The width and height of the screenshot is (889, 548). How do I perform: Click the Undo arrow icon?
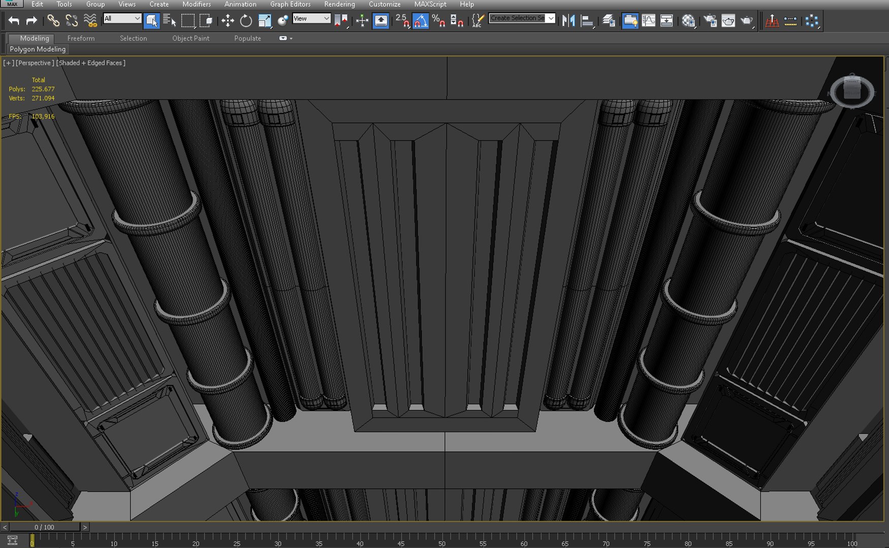(14, 21)
